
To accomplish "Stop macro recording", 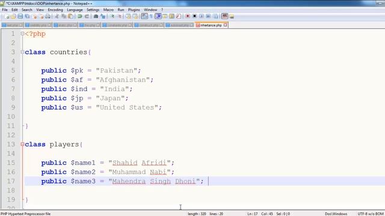I will (x=194, y=16).
